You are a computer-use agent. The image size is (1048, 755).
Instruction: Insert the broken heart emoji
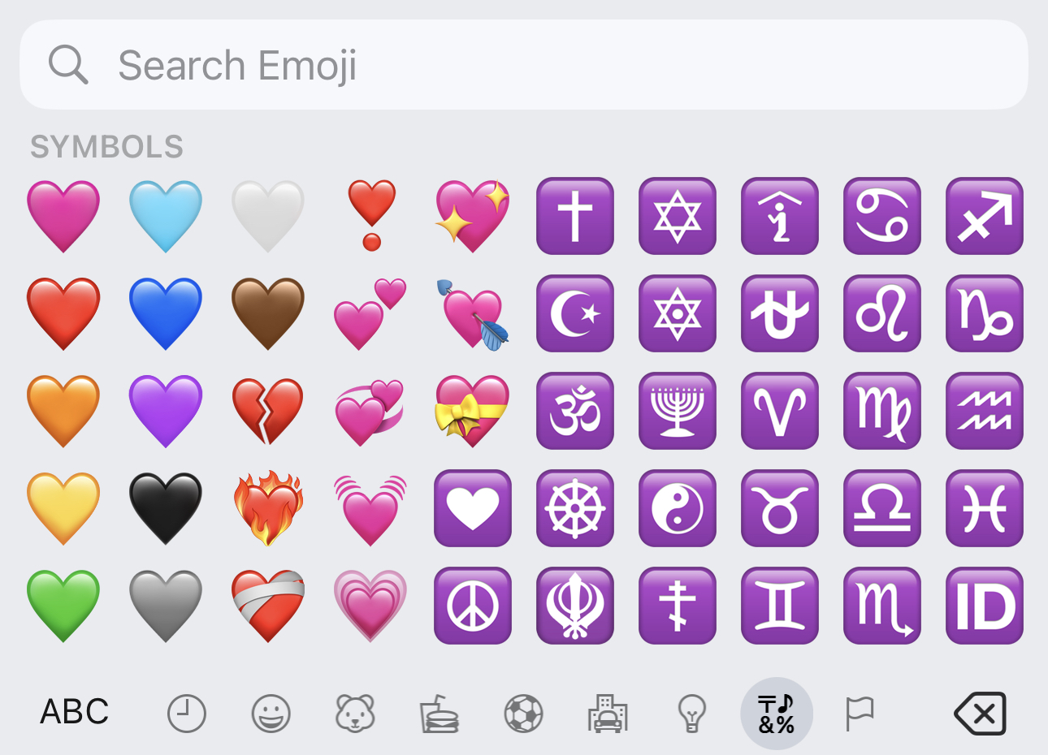coord(268,411)
